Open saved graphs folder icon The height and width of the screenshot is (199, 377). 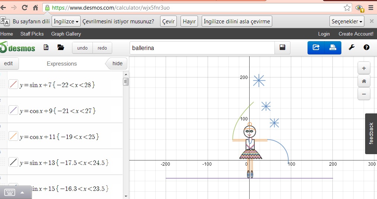coord(61,48)
